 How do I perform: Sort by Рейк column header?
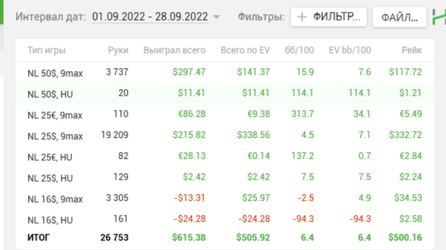[x=412, y=50]
